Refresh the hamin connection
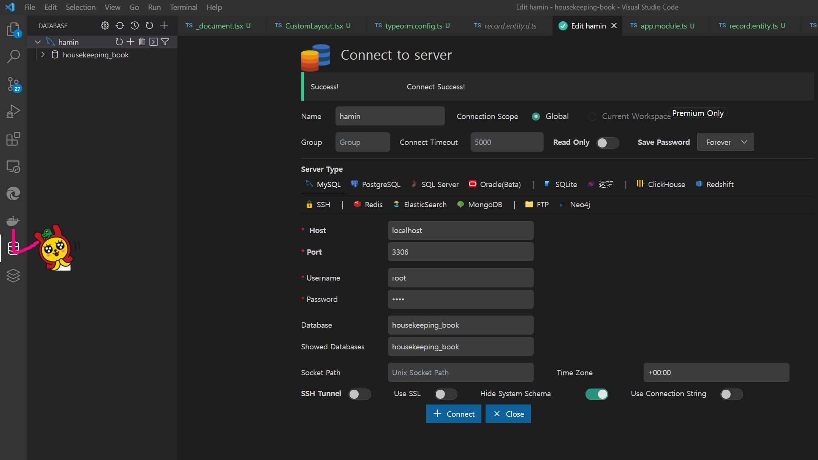 119,42
